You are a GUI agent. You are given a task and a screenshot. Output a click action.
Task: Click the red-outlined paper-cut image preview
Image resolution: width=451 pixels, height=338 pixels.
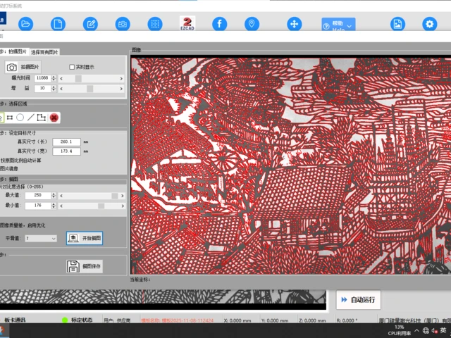(291, 166)
